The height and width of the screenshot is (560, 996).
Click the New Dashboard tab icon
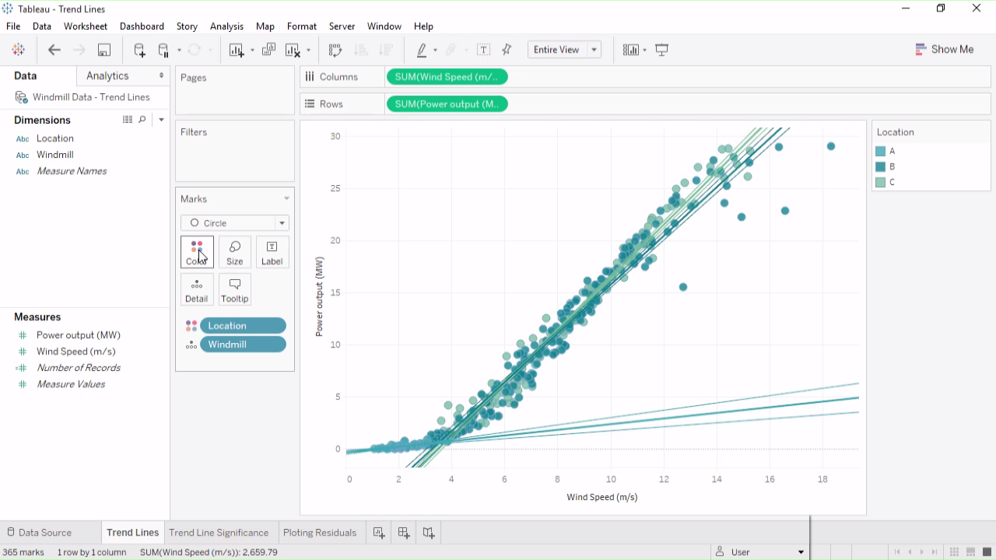(404, 533)
